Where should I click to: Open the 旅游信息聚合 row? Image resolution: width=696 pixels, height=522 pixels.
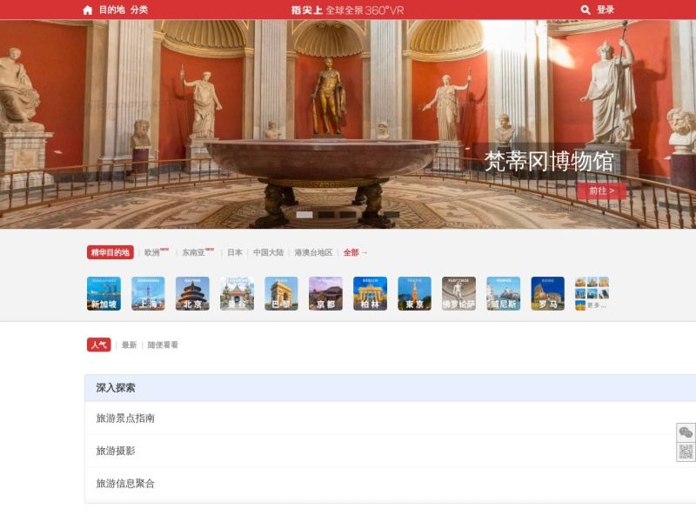click(390, 484)
